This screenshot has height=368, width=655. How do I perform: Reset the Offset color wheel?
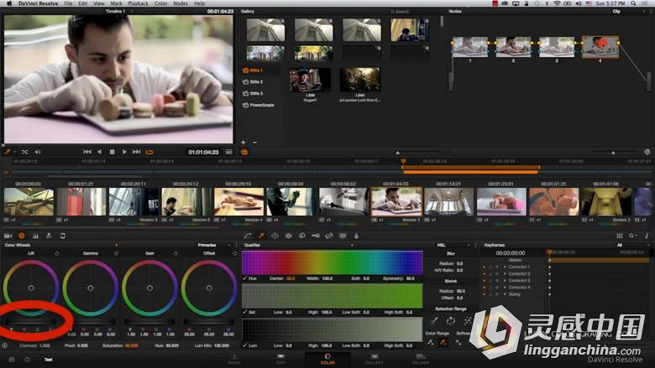pos(234,253)
